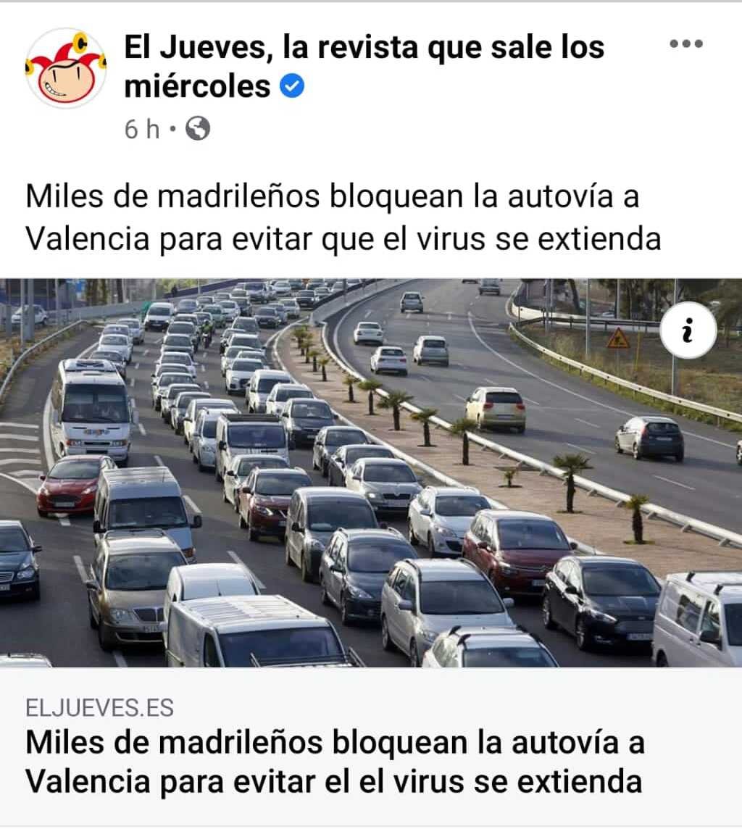
Task: Open page name "El Jueves, la revista"
Action: pos(364,47)
